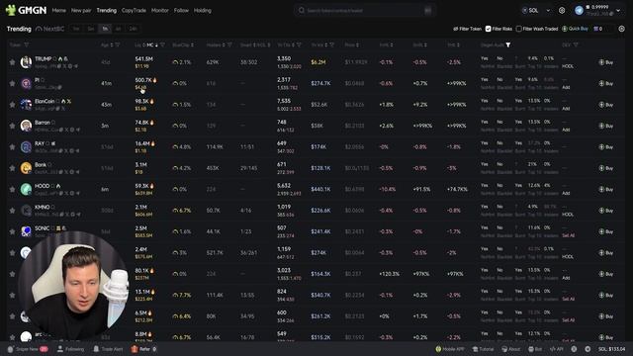Favorite the Barron token

12,126
